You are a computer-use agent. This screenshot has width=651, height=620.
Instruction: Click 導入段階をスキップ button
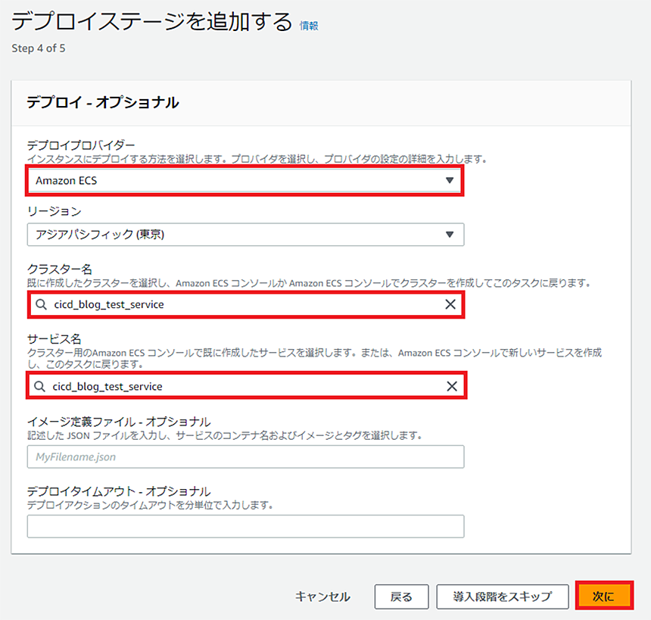click(503, 597)
